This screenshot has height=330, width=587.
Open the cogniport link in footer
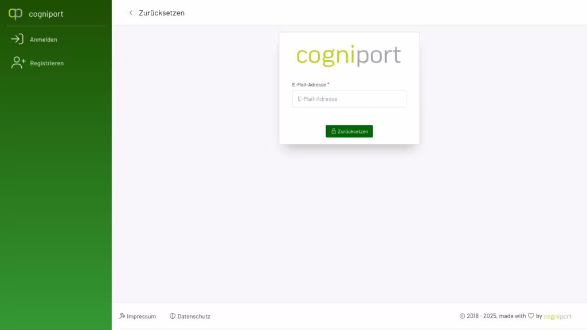[557, 316]
